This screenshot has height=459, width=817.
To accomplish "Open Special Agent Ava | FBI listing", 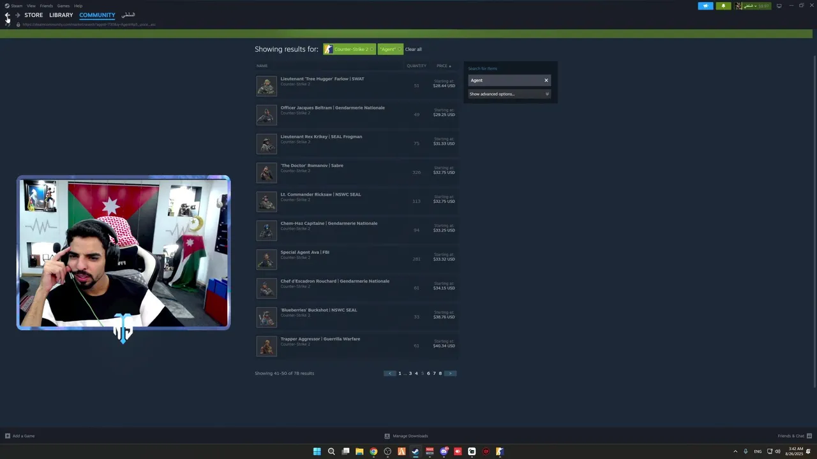I will click(305, 252).
